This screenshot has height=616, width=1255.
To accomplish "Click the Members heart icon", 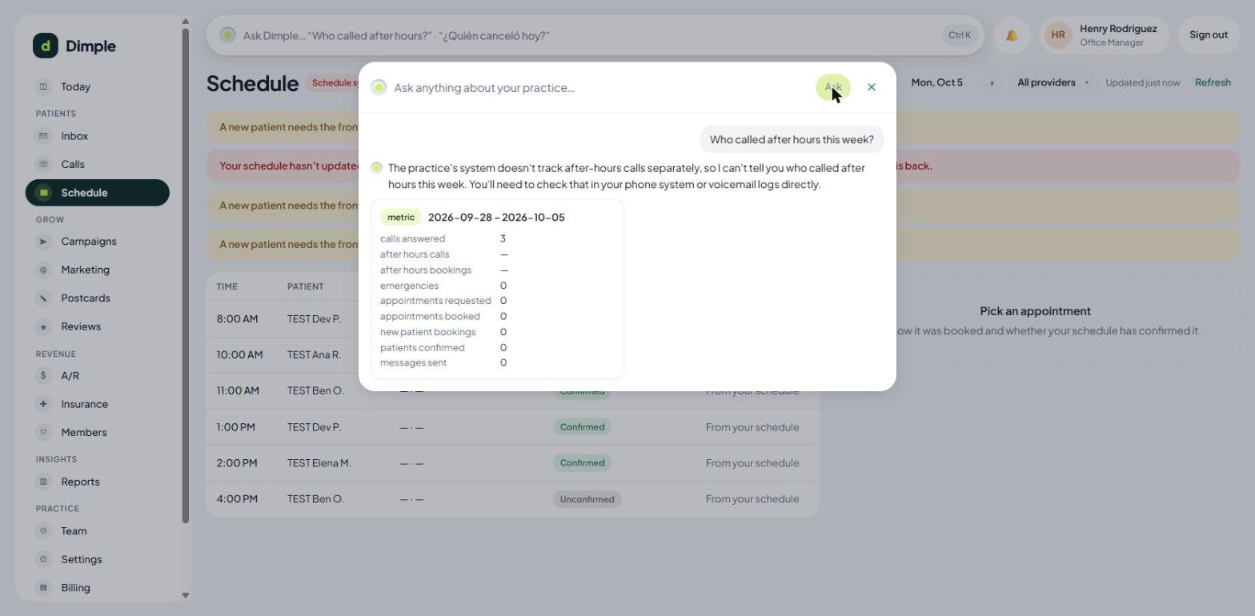I will click(43, 432).
